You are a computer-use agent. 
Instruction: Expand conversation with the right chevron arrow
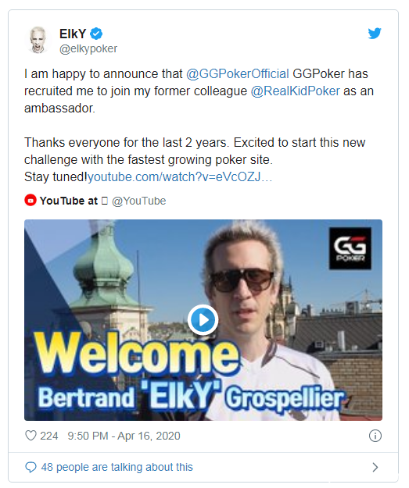[x=375, y=467]
